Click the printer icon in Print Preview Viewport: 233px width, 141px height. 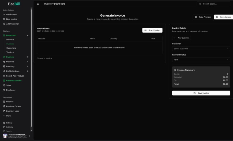coord(196,17)
